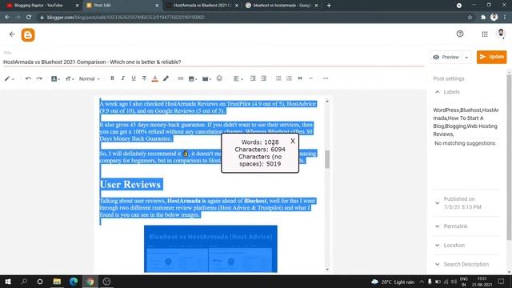Open the Chrome extensions puzzle icon
This screenshot has height=288, width=512.
[483, 18]
